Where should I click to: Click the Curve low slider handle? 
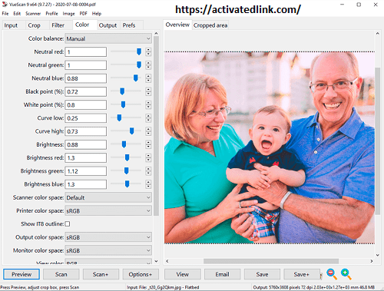[119, 117]
